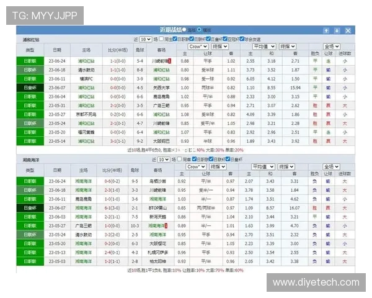
Task: Uncheck 日联杯 checkbox in 浦和红钻 section
Action: point(192,38)
